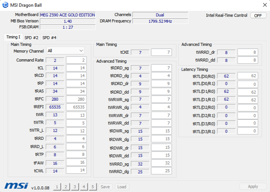Viewport: 270px width, 192px height.
Task: Click the FSB:DRAM 1 : 27 value
Action: (68, 27)
